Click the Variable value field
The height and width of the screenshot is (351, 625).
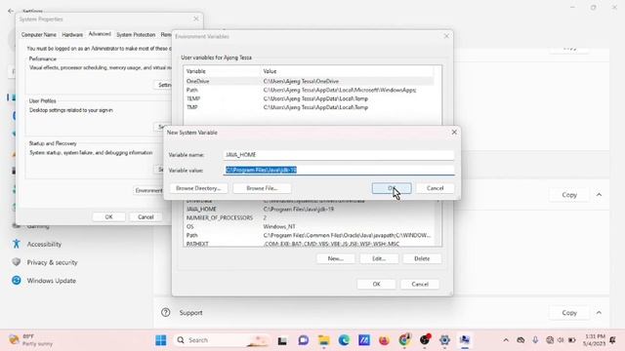pos(339,170)
